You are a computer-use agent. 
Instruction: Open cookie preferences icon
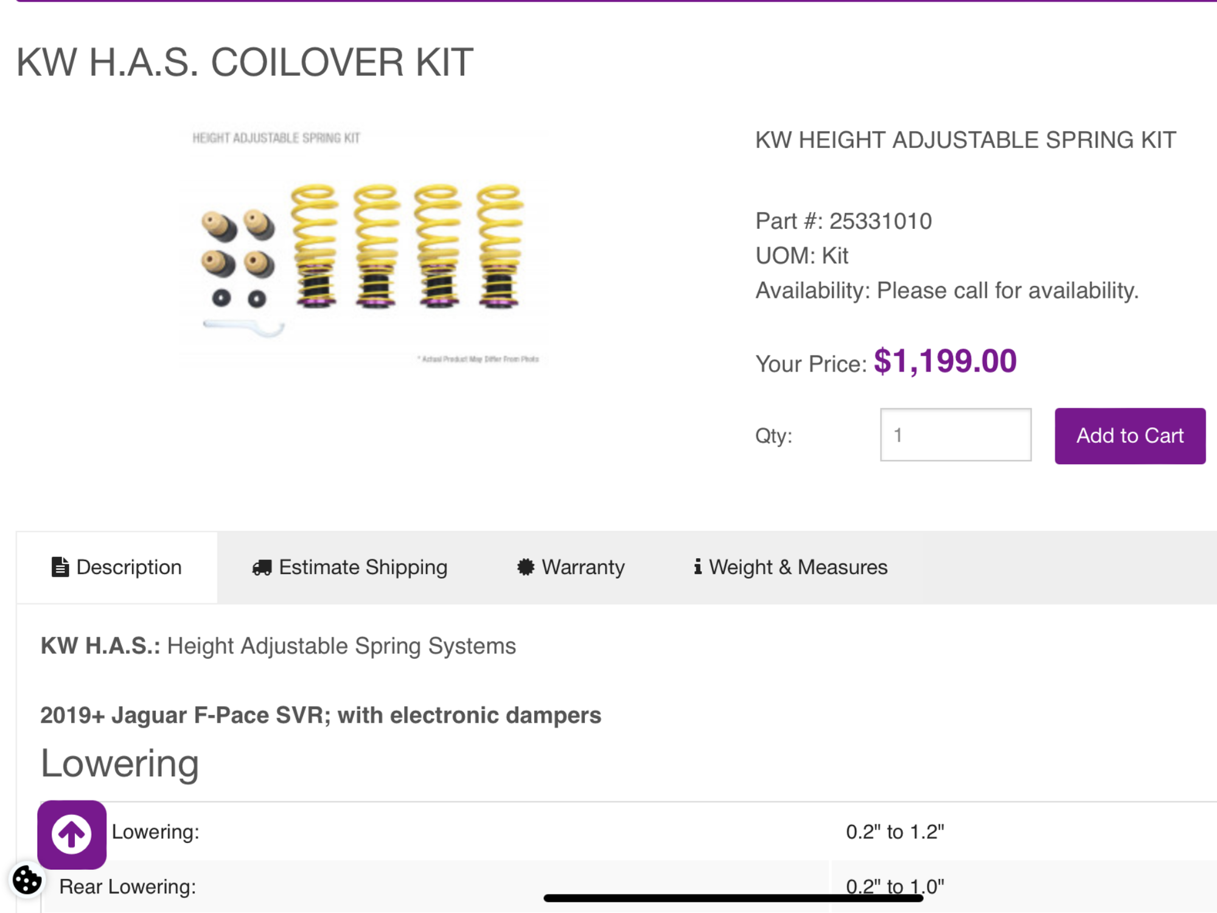pyautogui.click(x=27, y=880)
